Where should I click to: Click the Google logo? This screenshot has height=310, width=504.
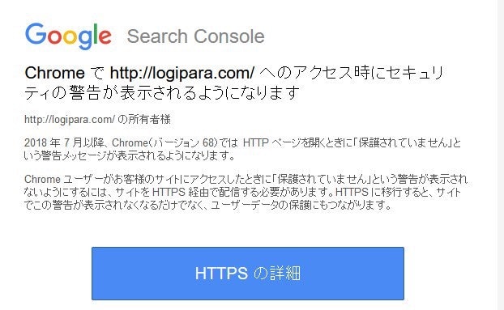[x=68, y=36]
